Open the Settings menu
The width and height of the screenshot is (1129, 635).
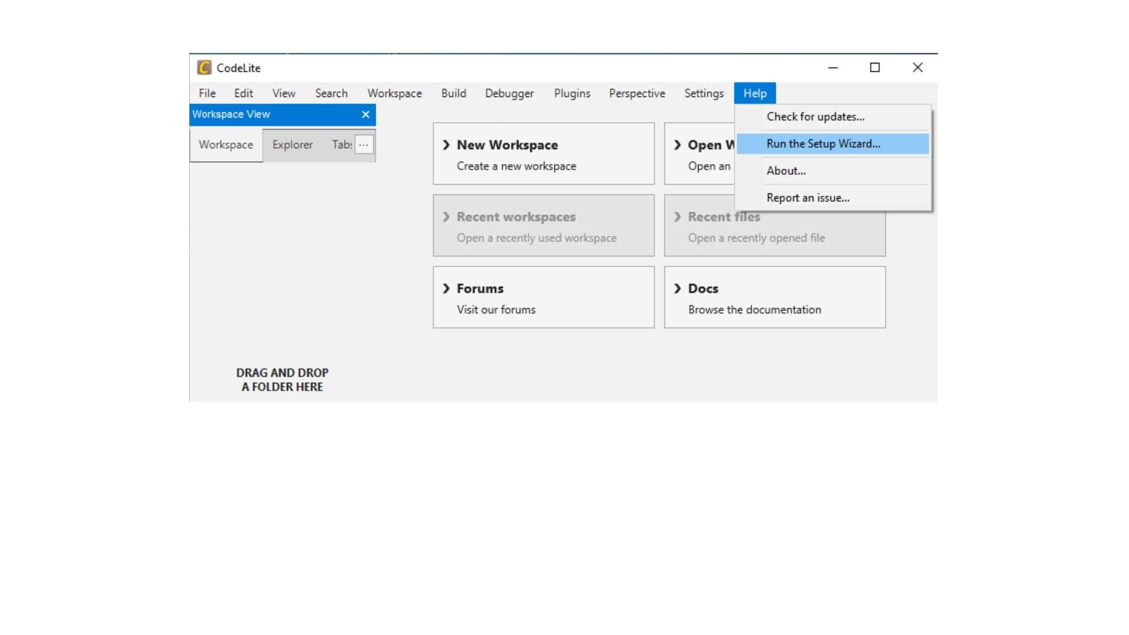point(704,93)
